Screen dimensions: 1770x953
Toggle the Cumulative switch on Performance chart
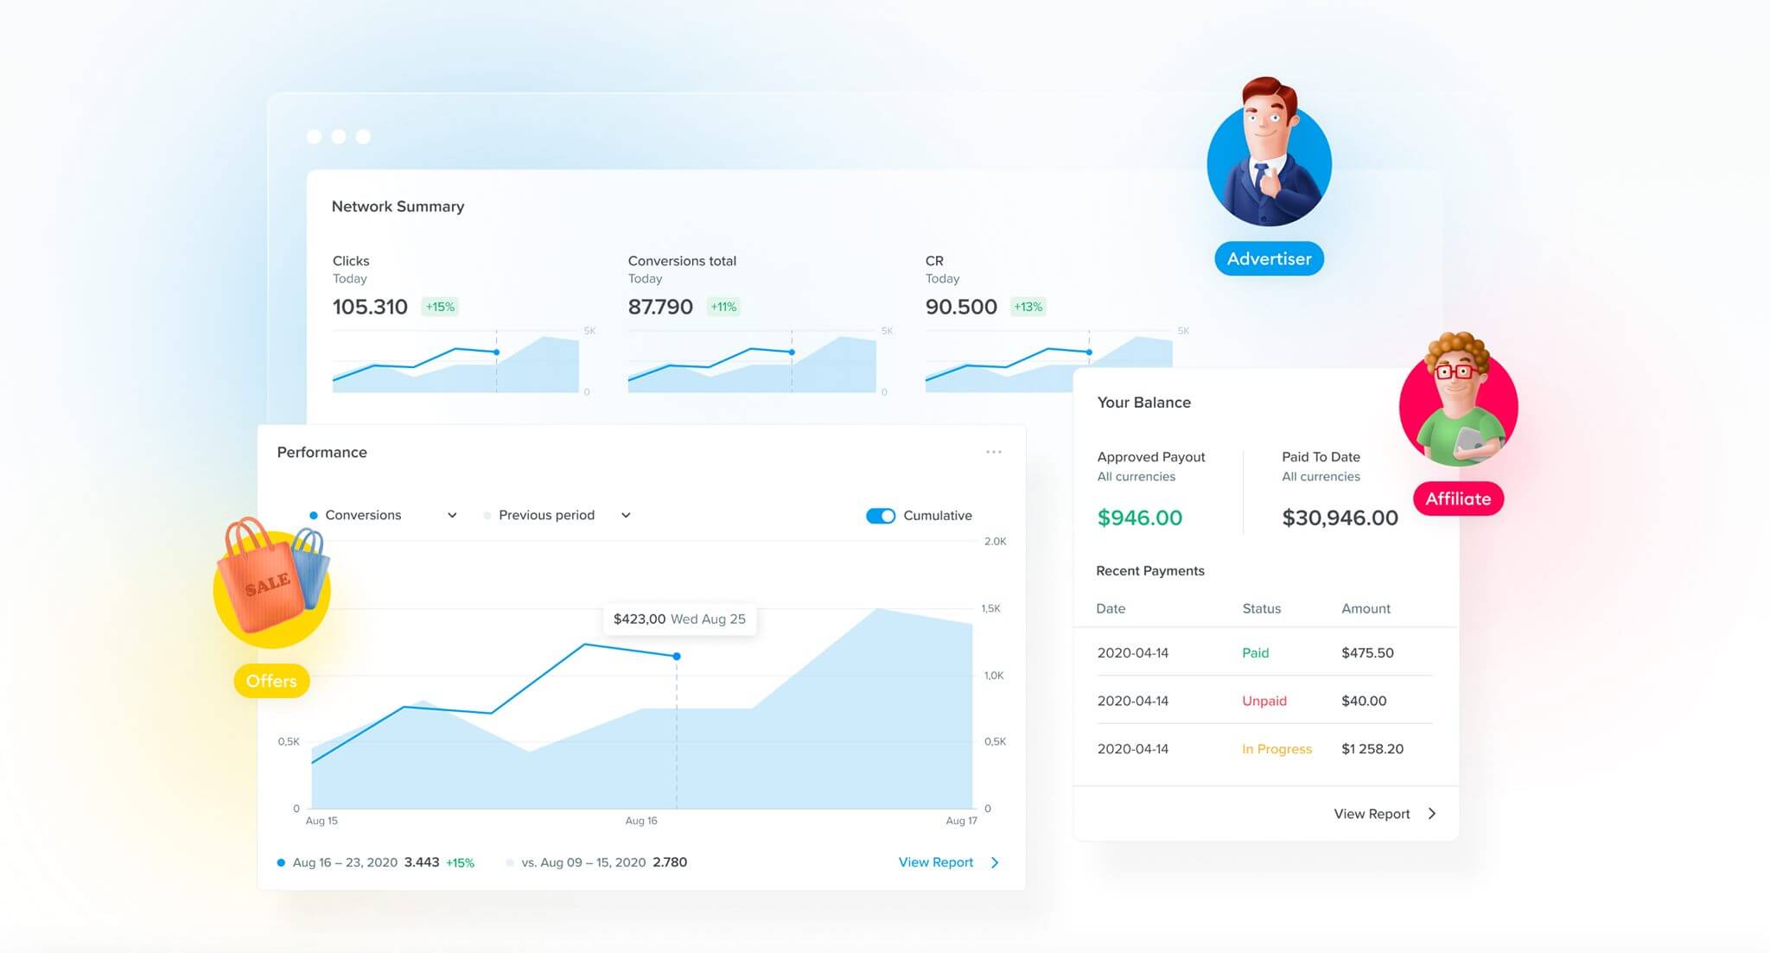coord(882,514)
